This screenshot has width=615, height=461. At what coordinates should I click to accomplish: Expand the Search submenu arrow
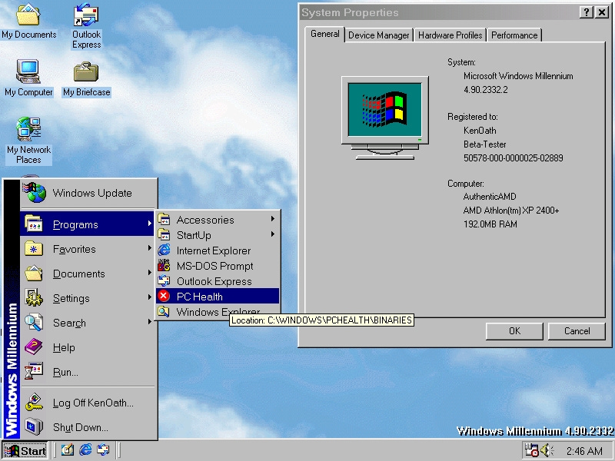point(149,322)
